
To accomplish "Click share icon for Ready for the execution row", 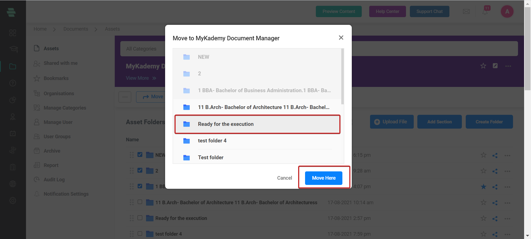I will [x=495, y=219].
